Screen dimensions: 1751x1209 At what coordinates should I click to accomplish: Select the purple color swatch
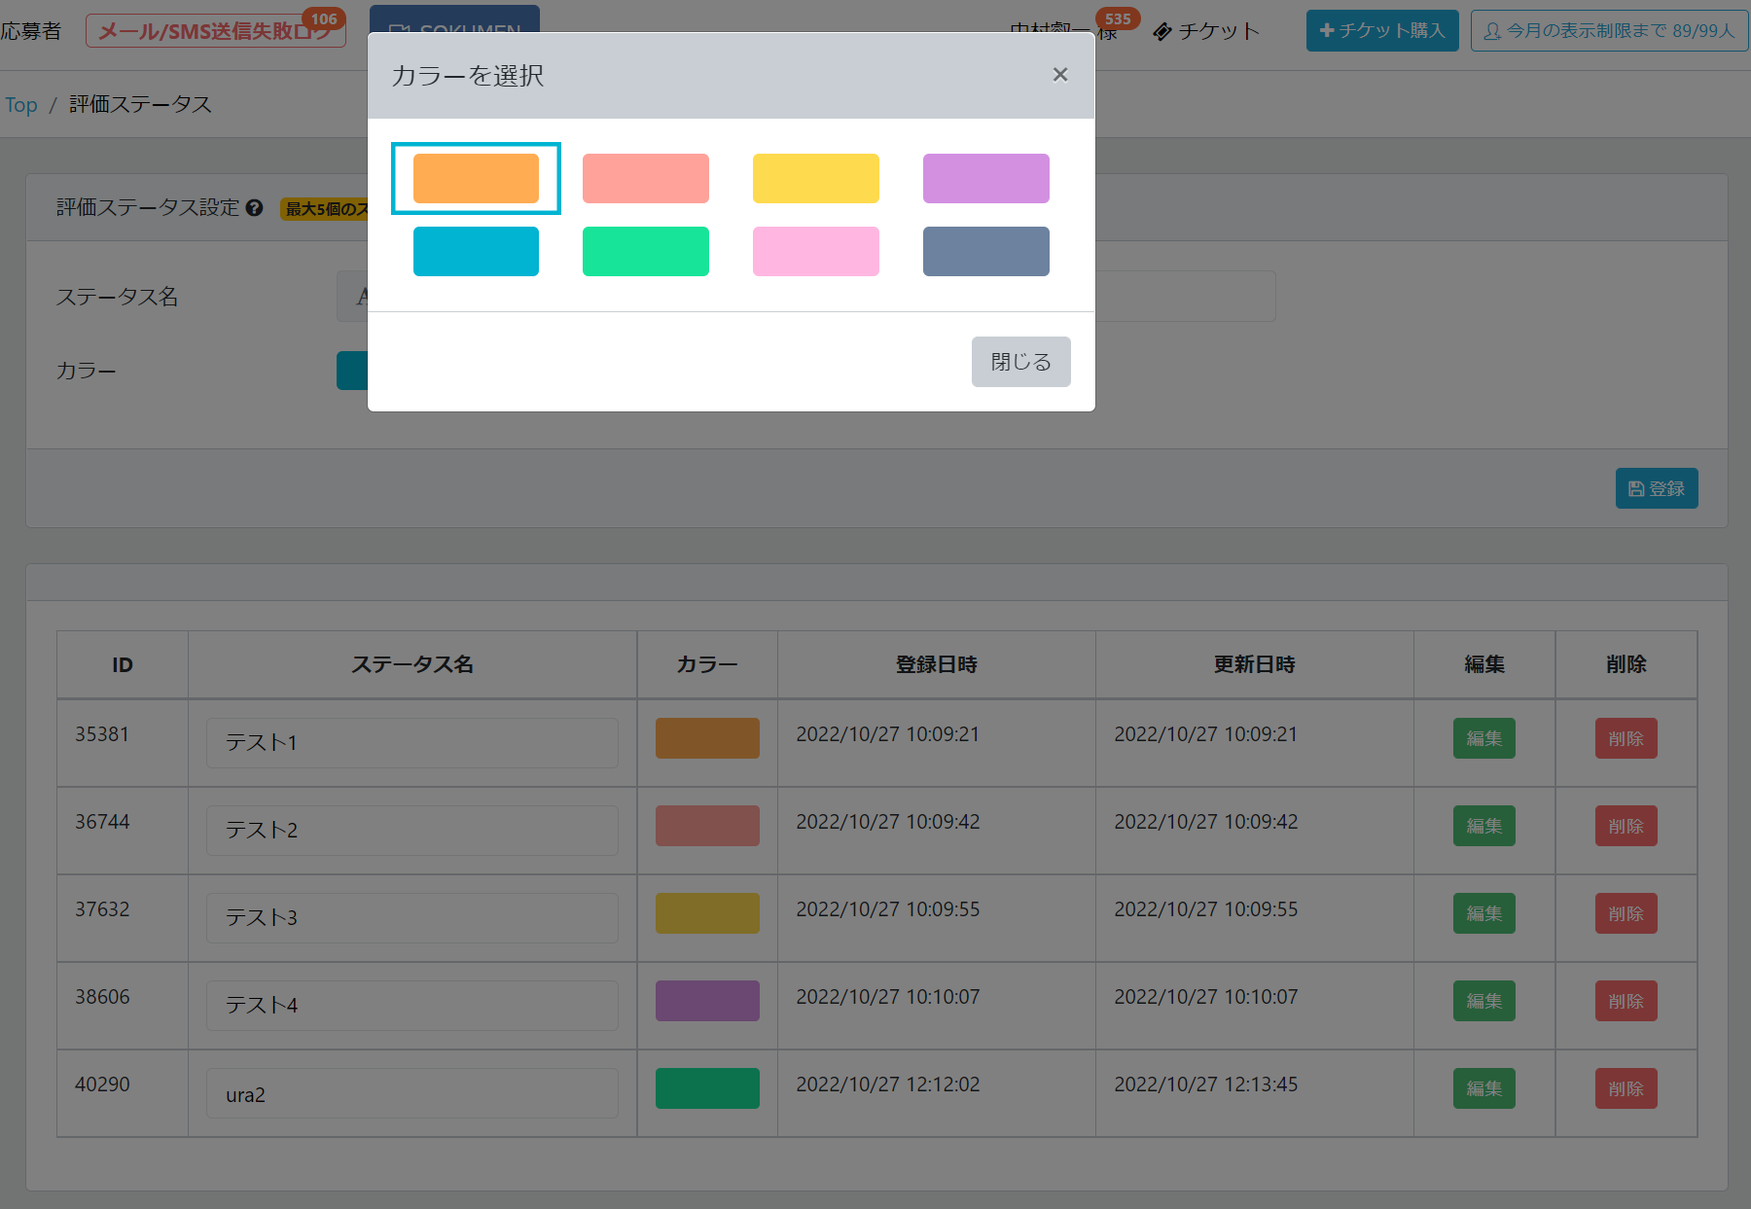tap(985, 178)
